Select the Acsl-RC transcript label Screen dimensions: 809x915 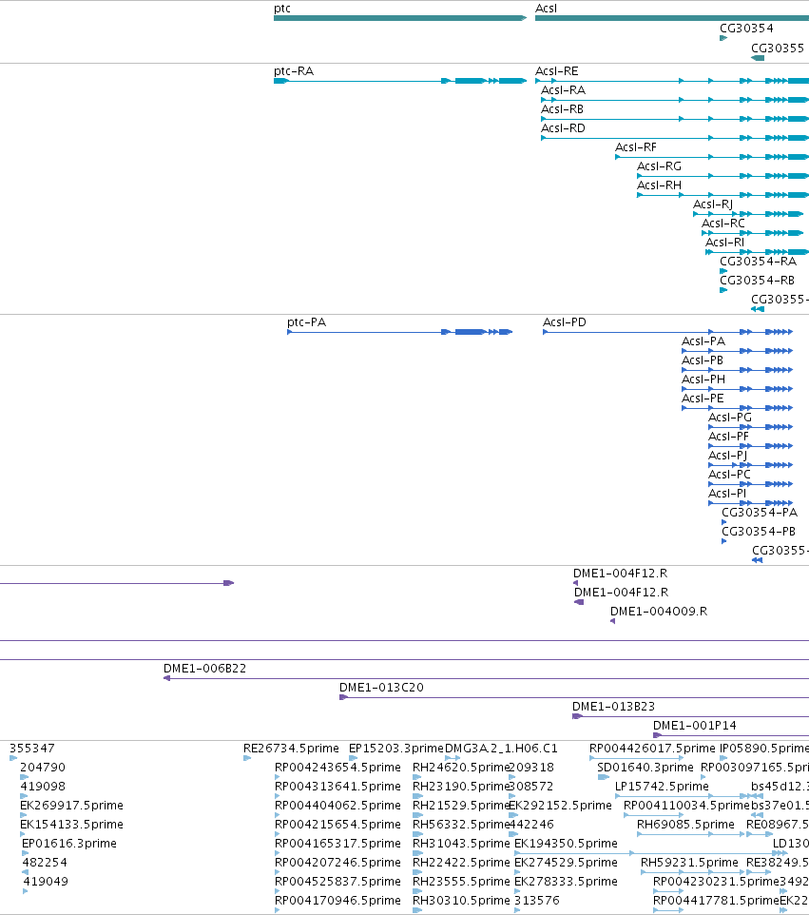723,223
